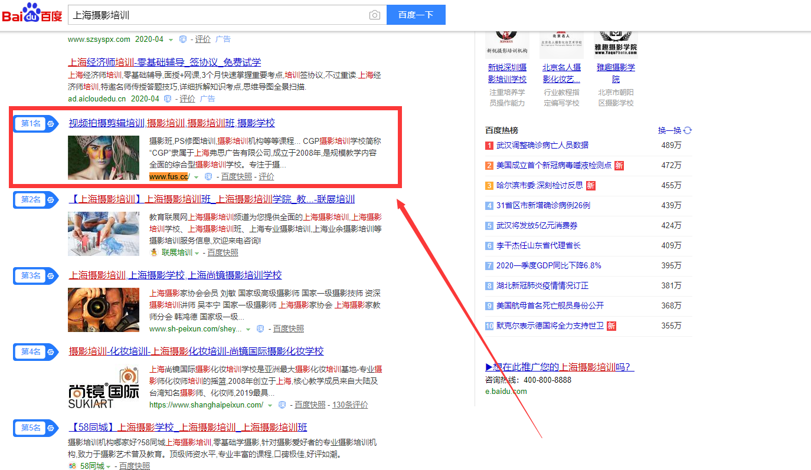This screenshot has width=811, height=470.
Task: Click 评价 next to www.szsyspx.com
Action: 203,40
